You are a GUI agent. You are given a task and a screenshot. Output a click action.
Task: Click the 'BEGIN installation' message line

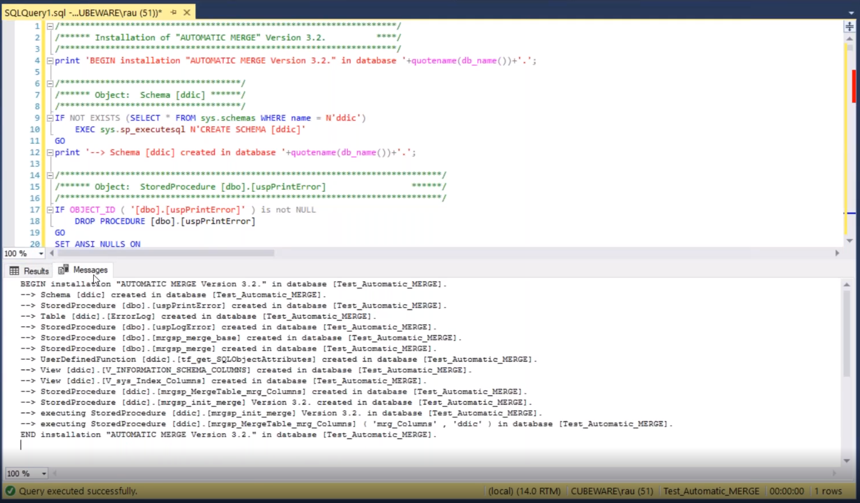click(233, 284)
